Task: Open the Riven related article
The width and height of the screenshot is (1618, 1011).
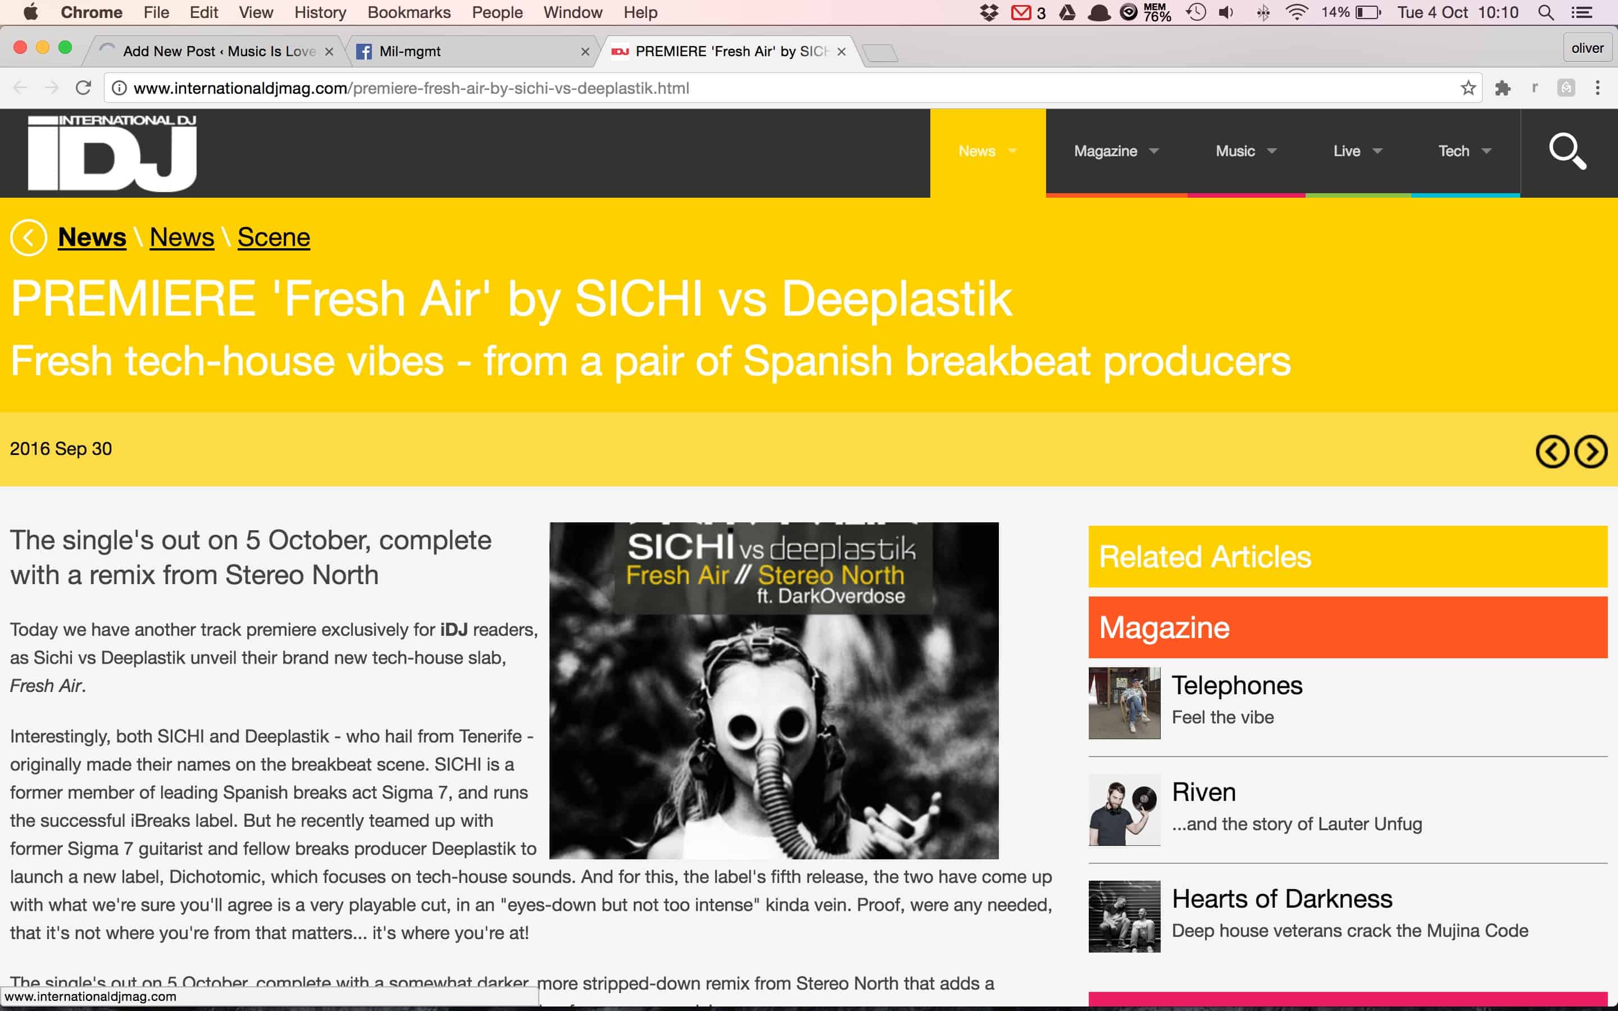Action: 1203,793
